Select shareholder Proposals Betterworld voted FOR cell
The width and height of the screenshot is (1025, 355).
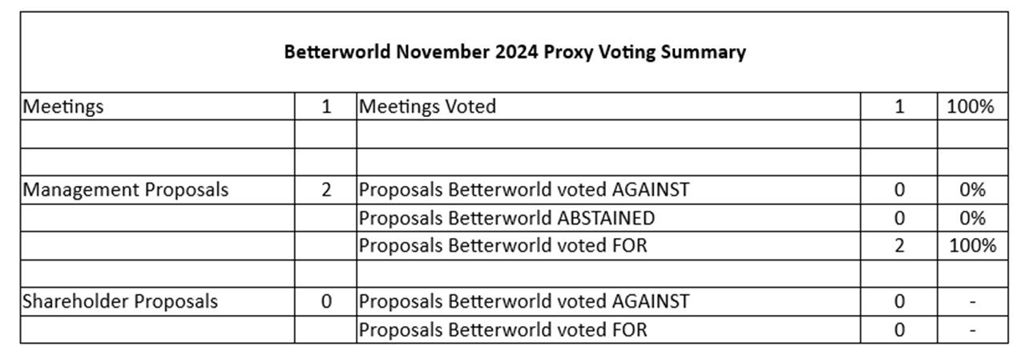609,329
